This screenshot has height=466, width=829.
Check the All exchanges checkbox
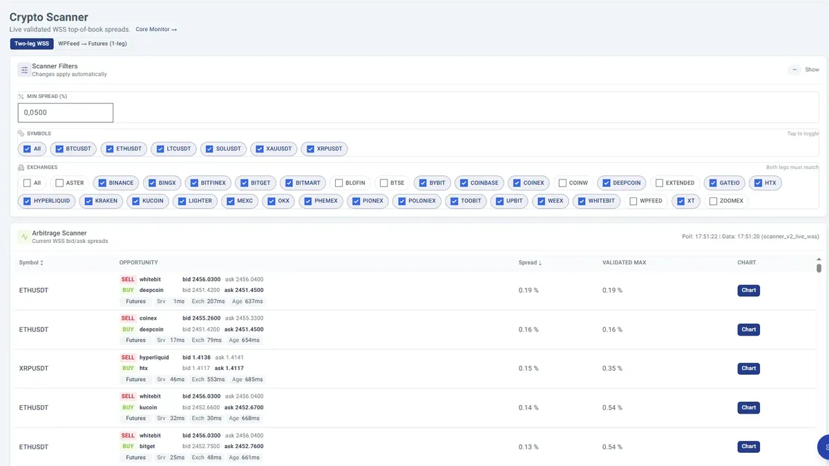pyautogui.click(x=27, y=183)
